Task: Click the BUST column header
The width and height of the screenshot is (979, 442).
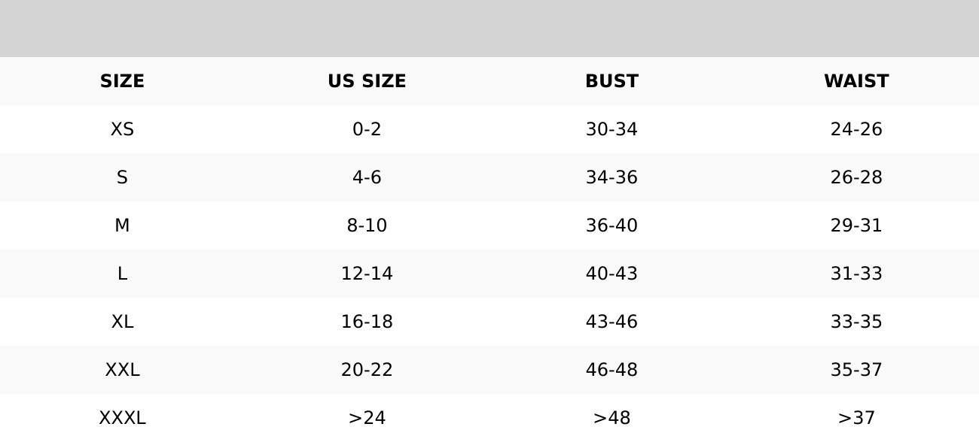Action: click(x=611, y=81)
